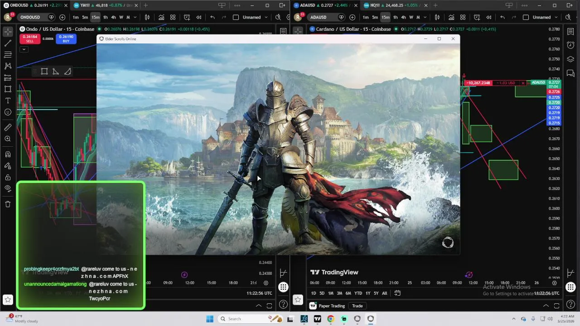Open the Unnamed layout dropdown in ADAUSD window

pyautogui.click(x=542, y=17)
